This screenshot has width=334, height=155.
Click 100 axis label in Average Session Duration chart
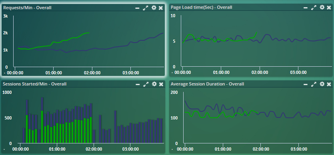[x=174, y=118]
